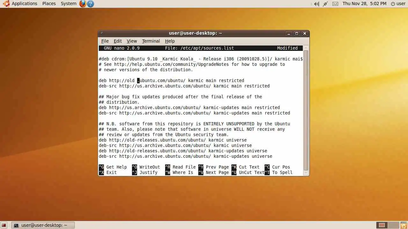Click the '^C Cur Pos' nano shortcut
The height and width of the screenshot is (229, 408).
pos(277,167)
